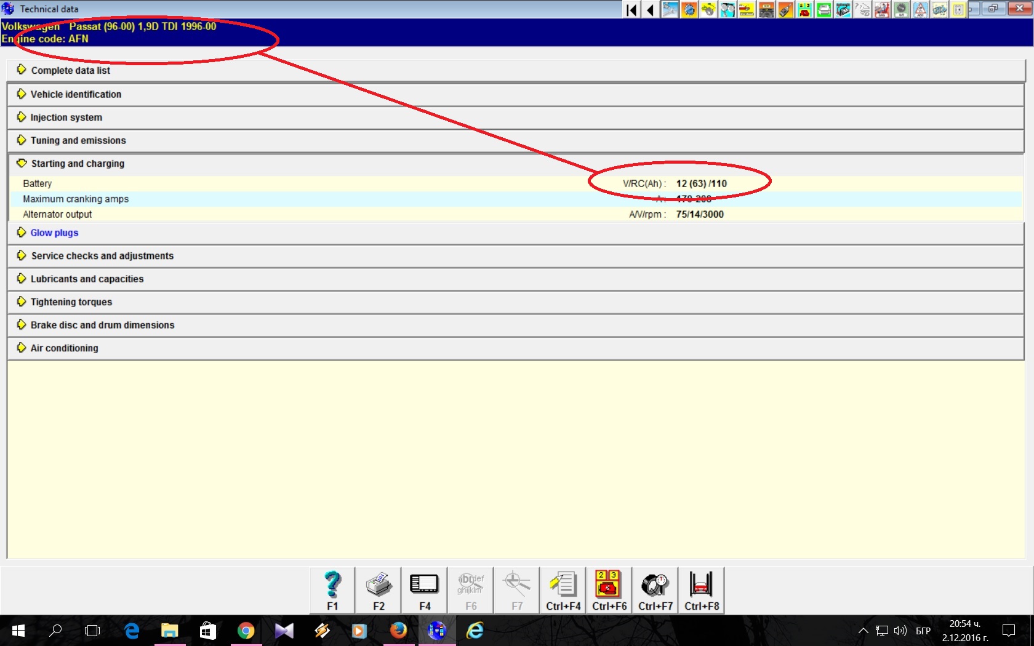Expand Lubricants and capacities
Screen dimensions: 1034x646
click(87, 279)
